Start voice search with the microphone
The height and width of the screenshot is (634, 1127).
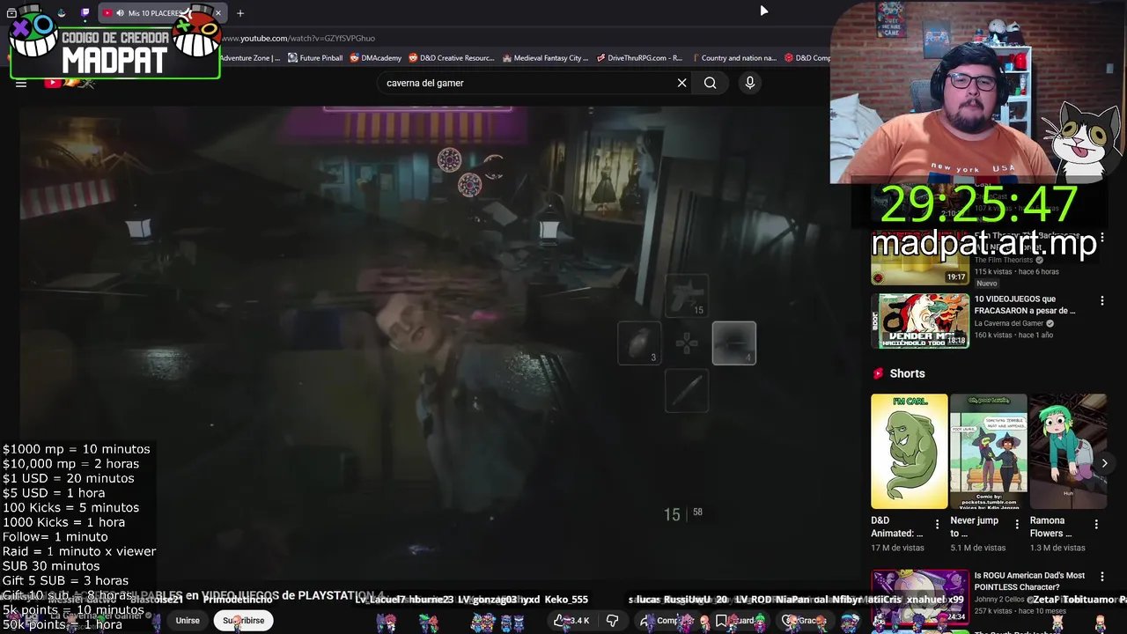(750, 83)
